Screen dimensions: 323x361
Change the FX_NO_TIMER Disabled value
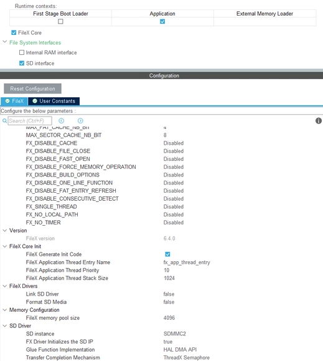tap(174, 223)
